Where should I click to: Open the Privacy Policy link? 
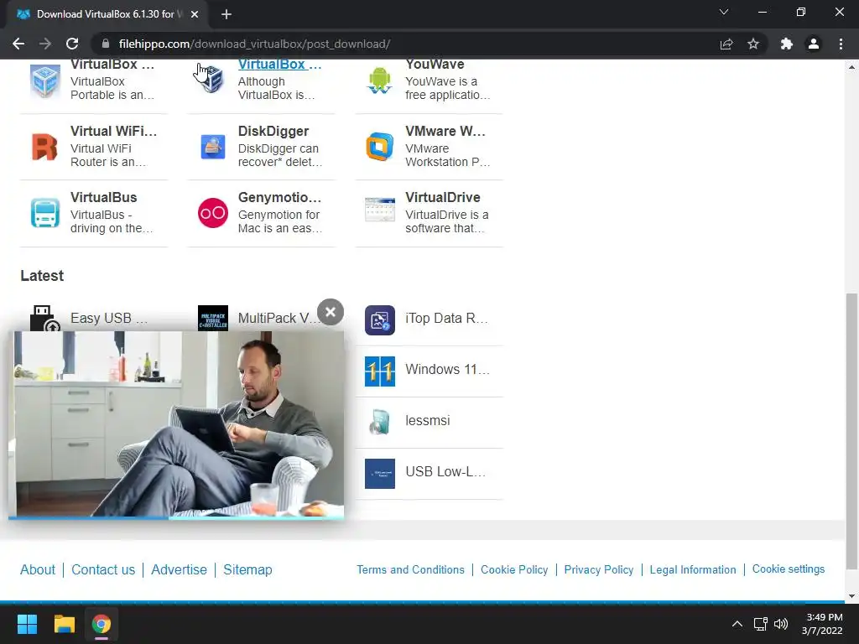[x=599, y=569]
